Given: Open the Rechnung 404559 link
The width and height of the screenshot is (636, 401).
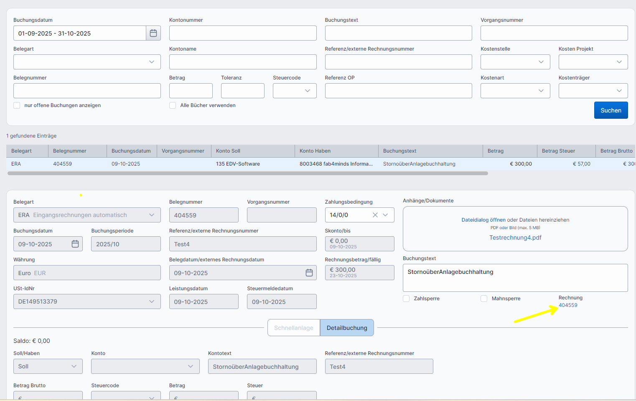Looking at the screenshot, I should (x=568, y=305).
